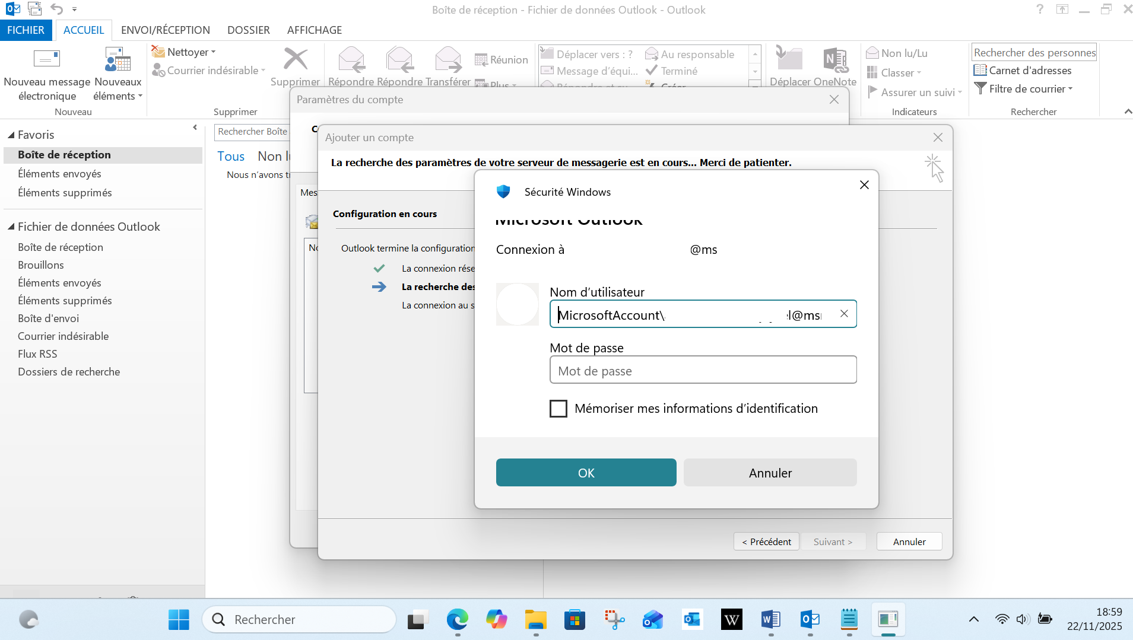Click the Rechercher des personnes field
Viewport: 1133px width, 640px height.
(1034, 53)
